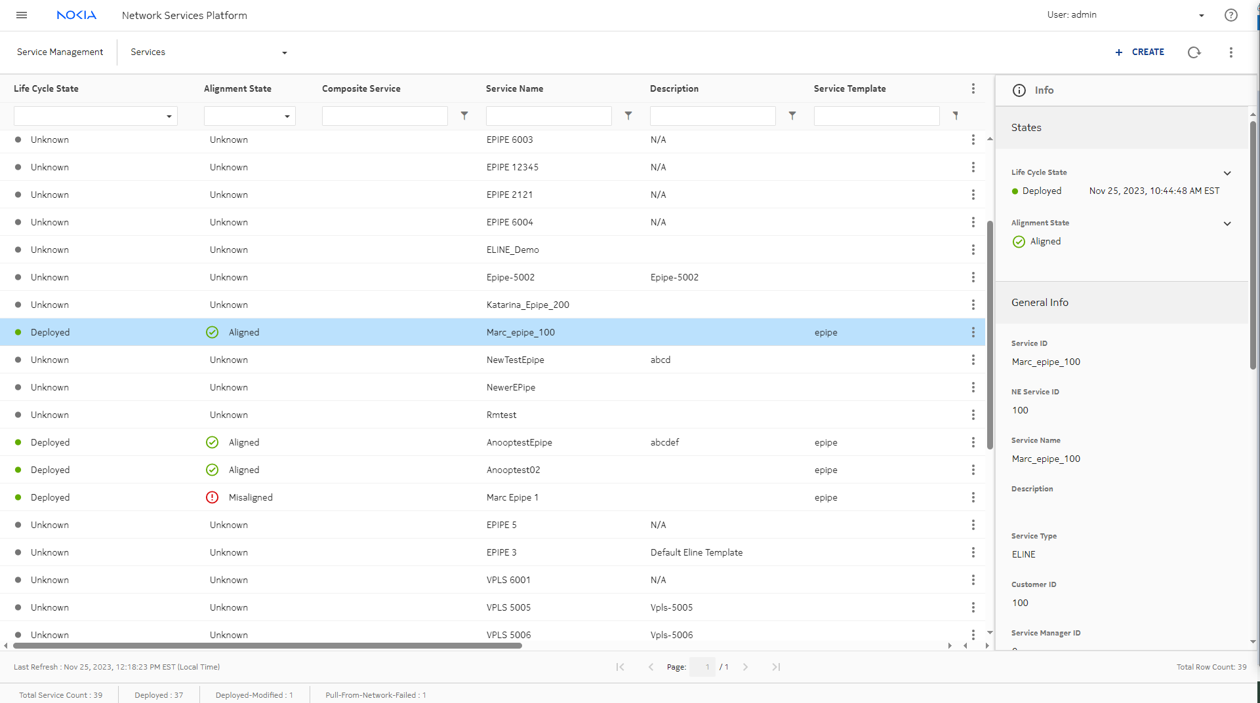The width and height of the screenshot is (1260, 703).
Task: Expand Life Cycle State details chevron
Action: [1227, 173]
